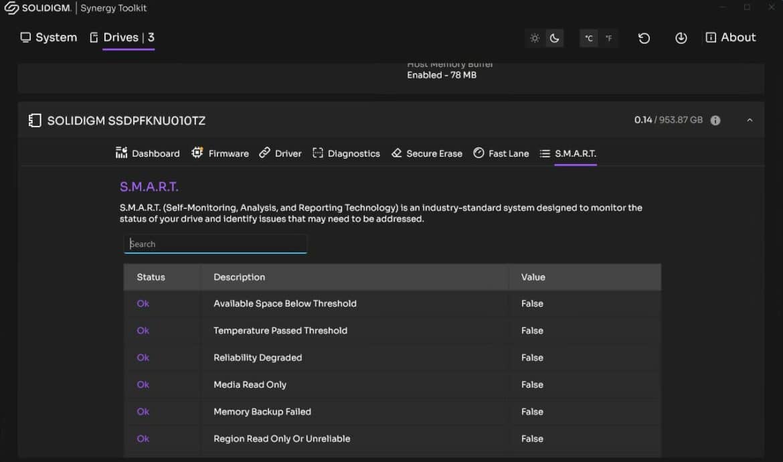Click the refresh icon in header
The height and width of the screenshot is (462, 783).
pos(644,38)
